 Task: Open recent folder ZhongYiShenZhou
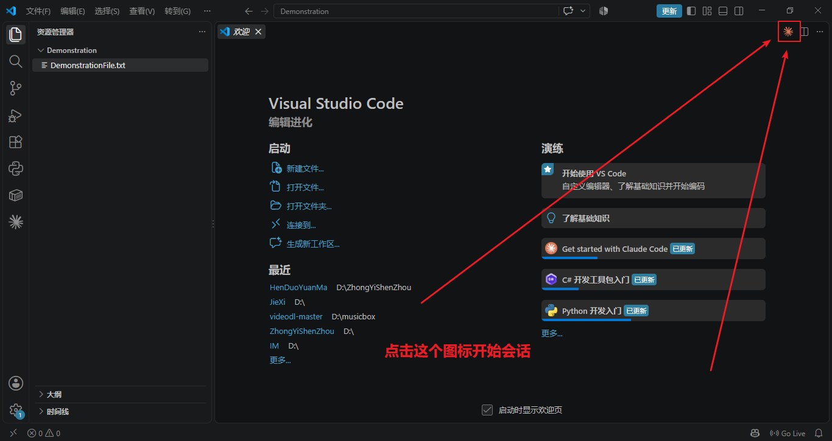(302, 331)
